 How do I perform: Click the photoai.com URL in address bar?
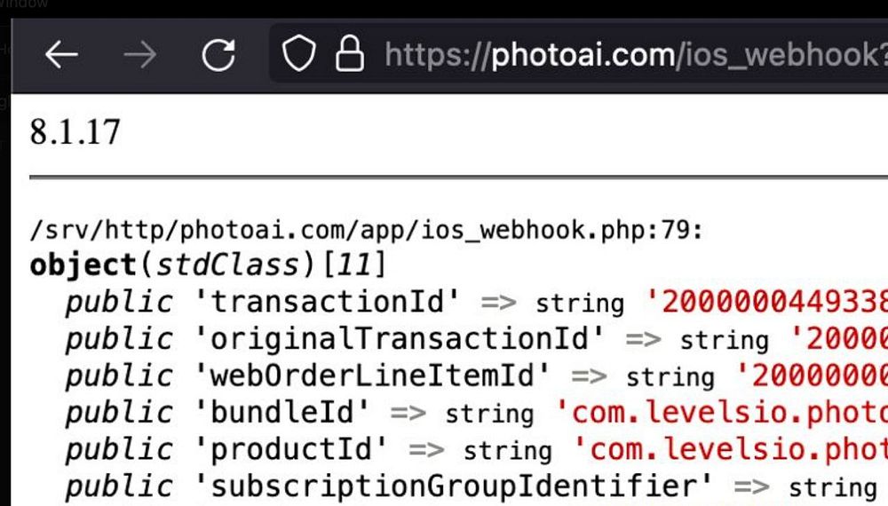tap(636, 55)
